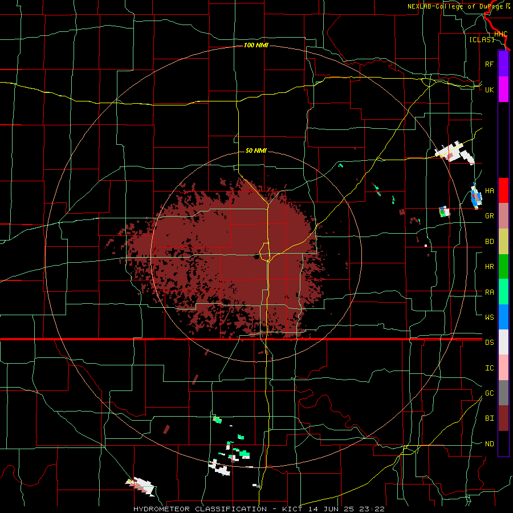Click the "RA" legend label text

coord(489,292)
